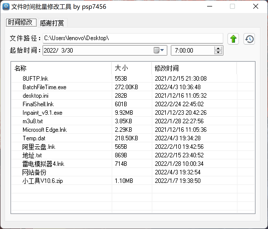Decrease the start time with down spinner
This screenshot has height=229, width=268.
click(218, 52)
